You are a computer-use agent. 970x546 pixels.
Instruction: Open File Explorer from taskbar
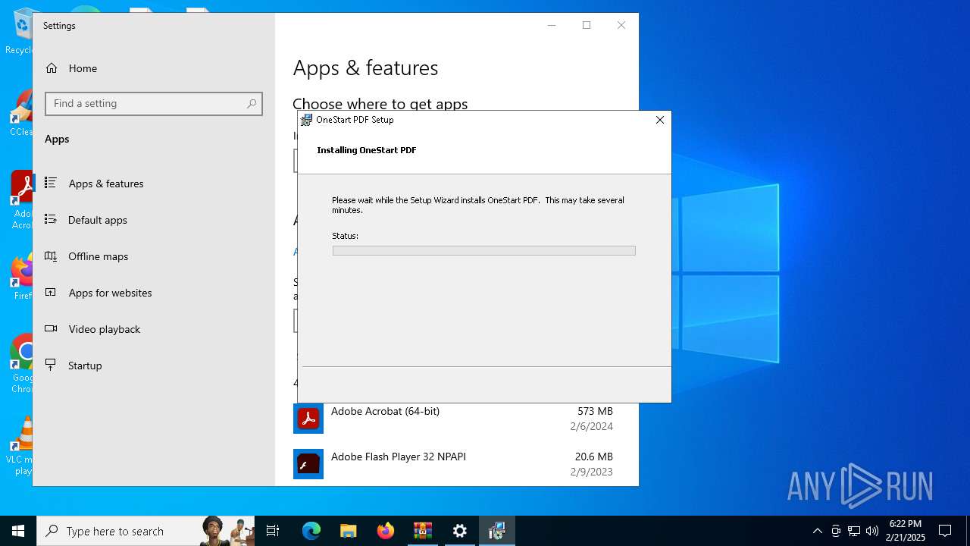[348, 531]
